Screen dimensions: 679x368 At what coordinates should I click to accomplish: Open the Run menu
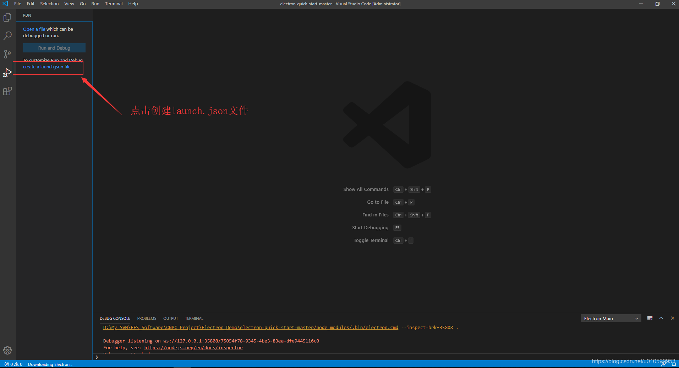(95, 4)
